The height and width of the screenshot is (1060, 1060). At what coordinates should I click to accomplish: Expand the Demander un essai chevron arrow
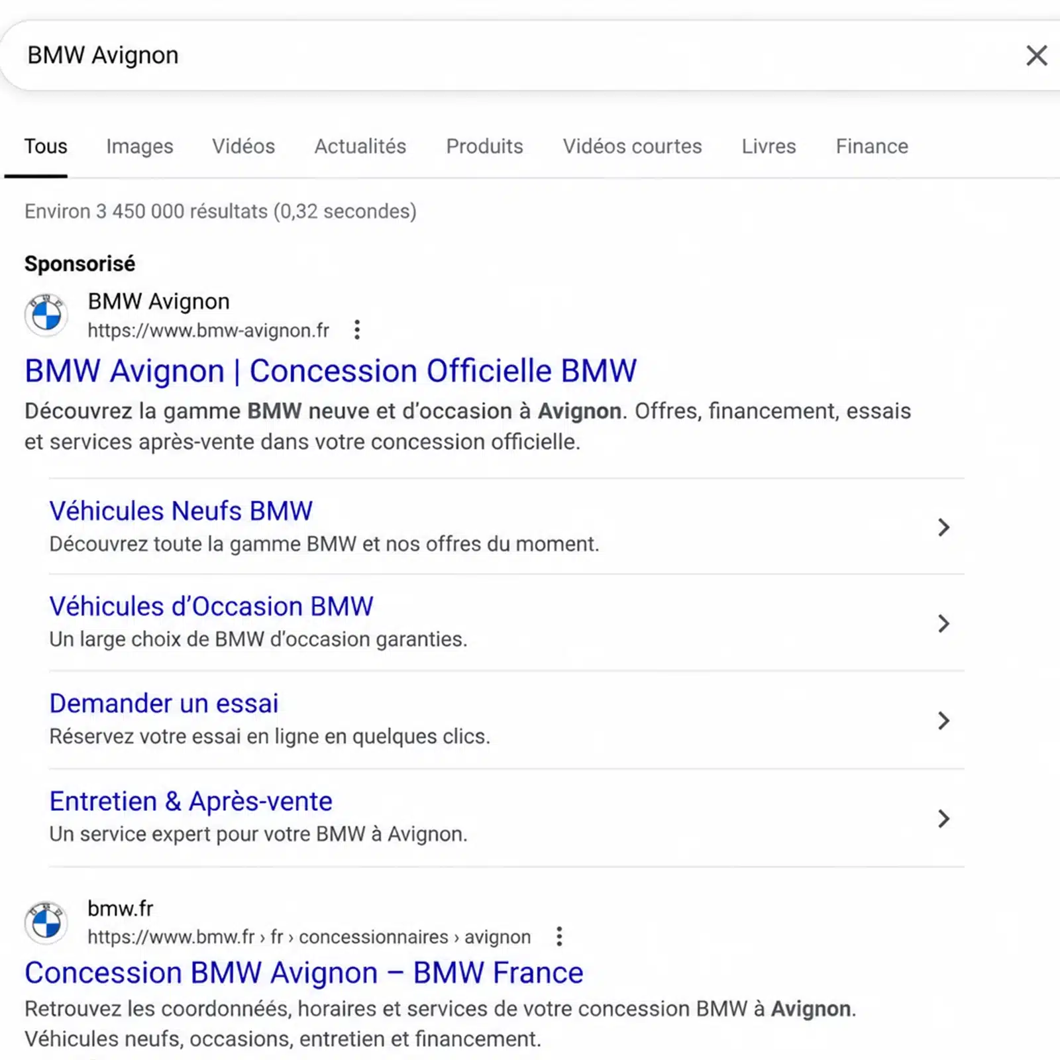coord(943,721)
